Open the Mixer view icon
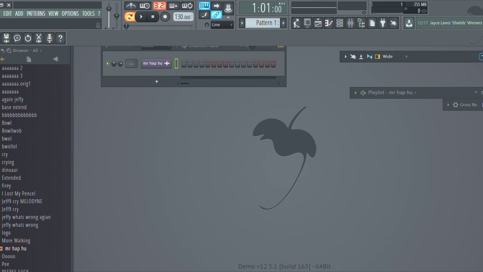 point(351,23)
